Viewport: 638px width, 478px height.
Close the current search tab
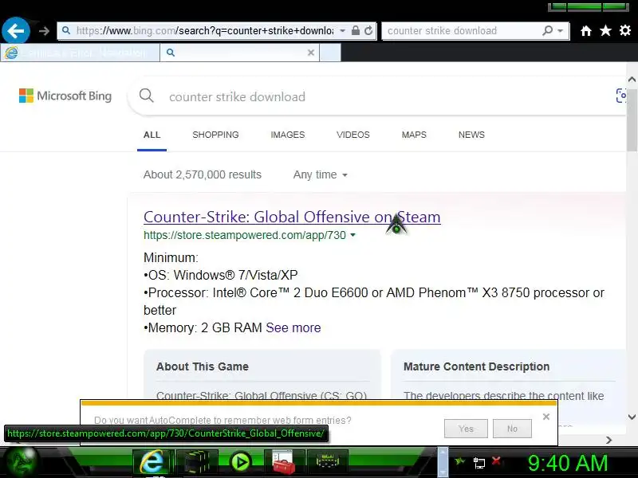tap(311, 53)
